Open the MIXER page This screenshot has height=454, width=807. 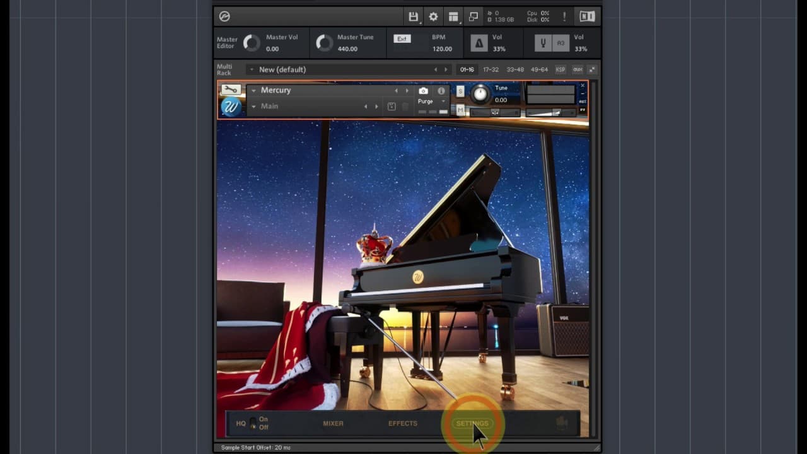pos(333,423)
